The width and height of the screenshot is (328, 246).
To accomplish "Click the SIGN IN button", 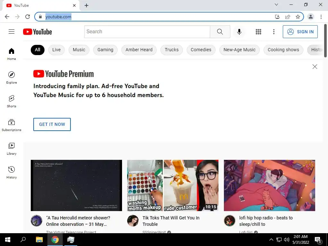I will [x=300, y=32].
